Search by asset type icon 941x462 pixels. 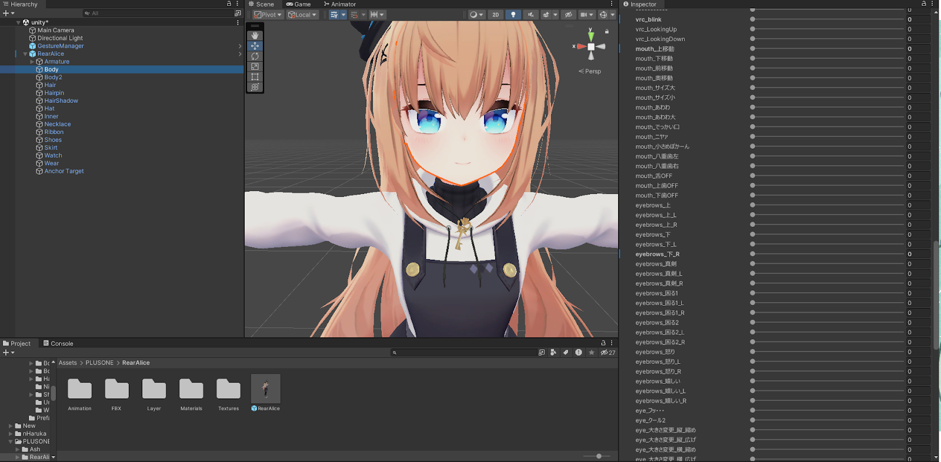553,353
